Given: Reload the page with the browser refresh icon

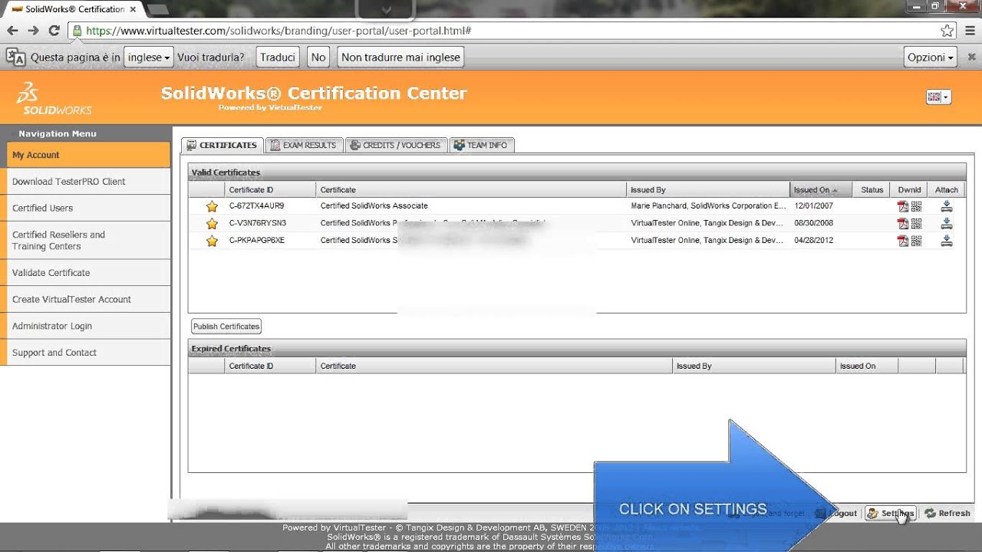Looking at the screenshot, I should click(x=54, y=31).
